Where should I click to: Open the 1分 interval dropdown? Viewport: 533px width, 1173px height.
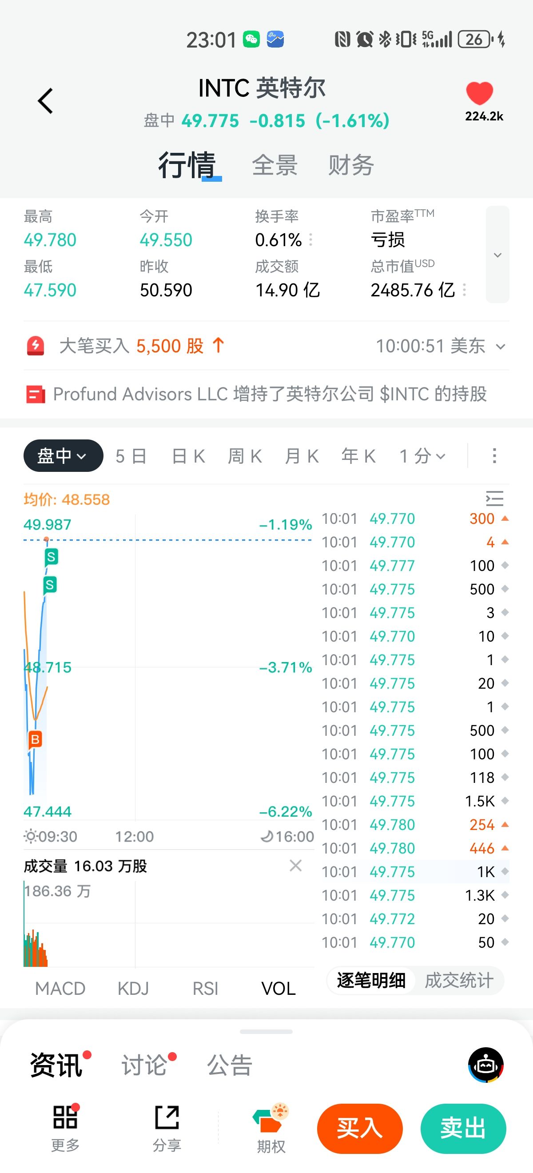pos(422,456)
